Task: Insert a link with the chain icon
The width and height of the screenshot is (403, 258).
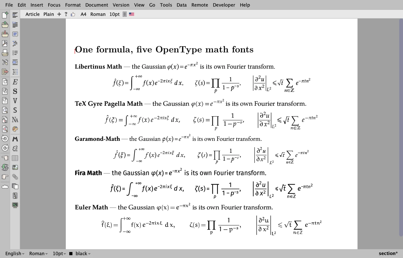Action: 15,177
